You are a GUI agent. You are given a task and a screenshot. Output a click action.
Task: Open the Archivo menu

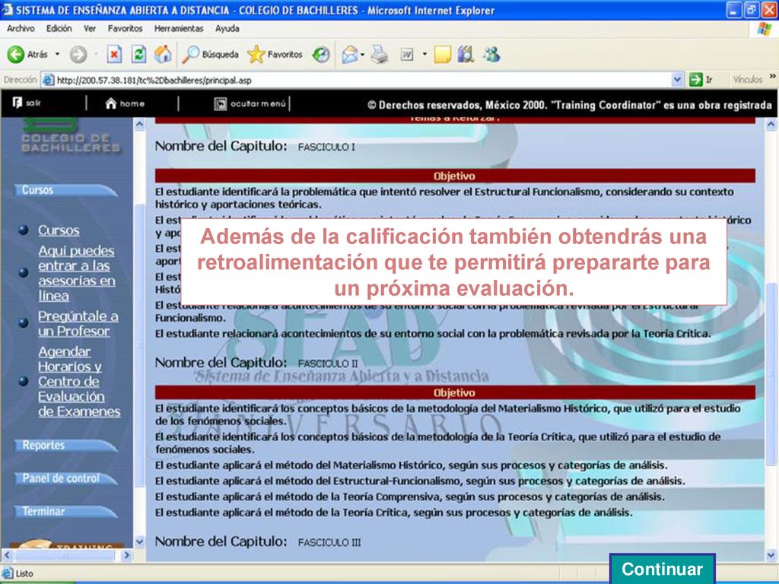coord(21,29)
